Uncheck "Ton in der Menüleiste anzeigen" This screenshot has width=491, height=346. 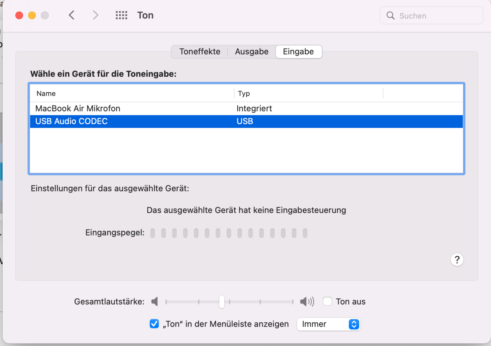(154, 324)
